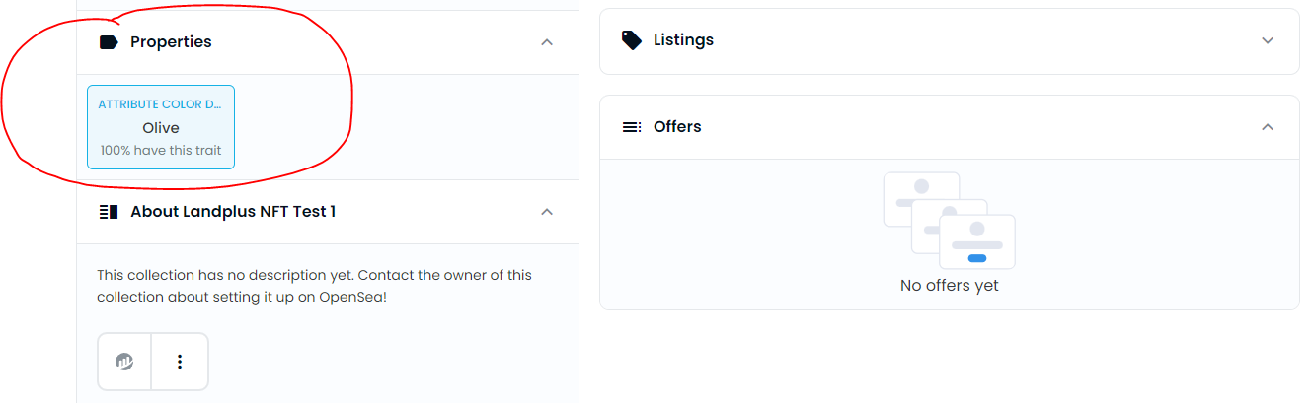
Task: Click the Properties section header title
Action: point(171,42)
